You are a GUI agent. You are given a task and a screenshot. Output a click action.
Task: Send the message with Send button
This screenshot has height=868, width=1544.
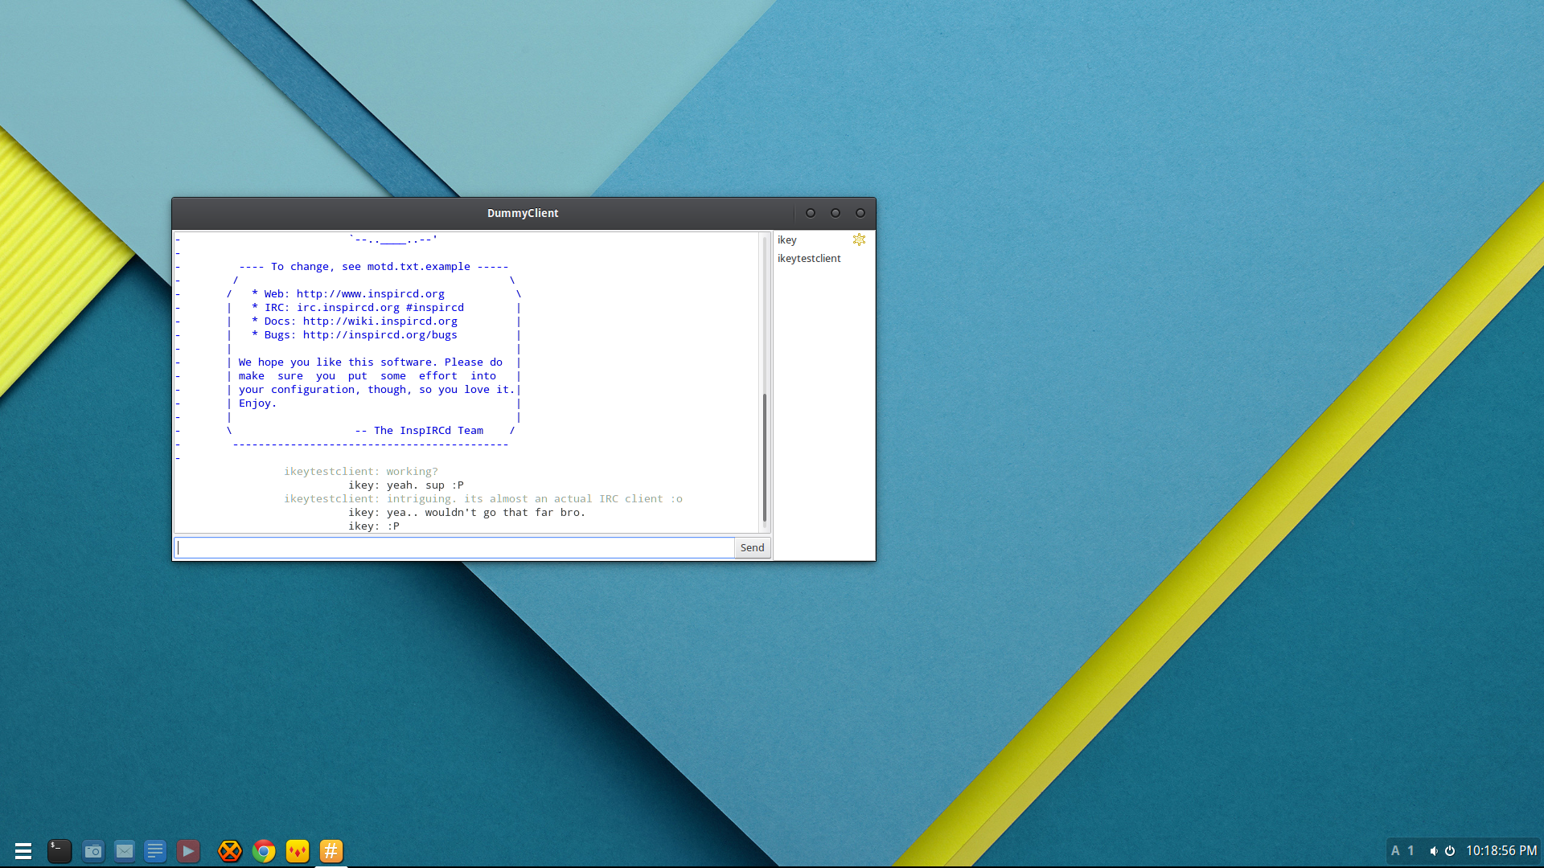tap(753, 547)
